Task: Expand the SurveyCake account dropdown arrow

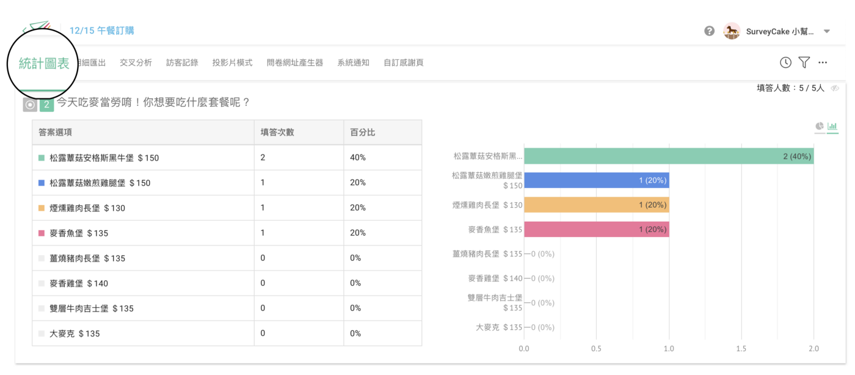Action: (x=826, y=32)
